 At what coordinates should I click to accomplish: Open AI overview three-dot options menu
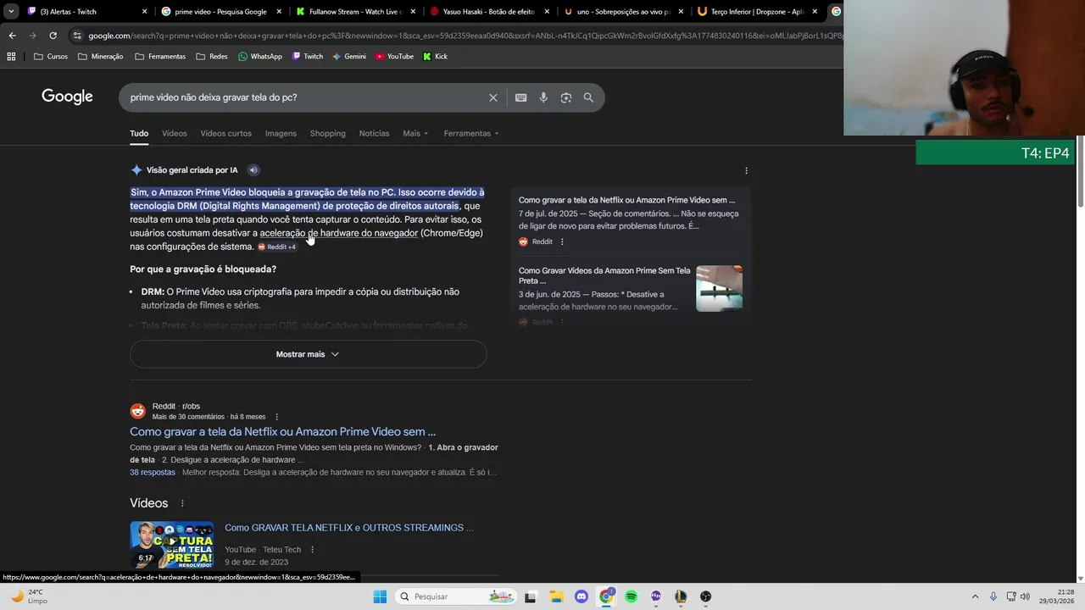tap(746, 170)
